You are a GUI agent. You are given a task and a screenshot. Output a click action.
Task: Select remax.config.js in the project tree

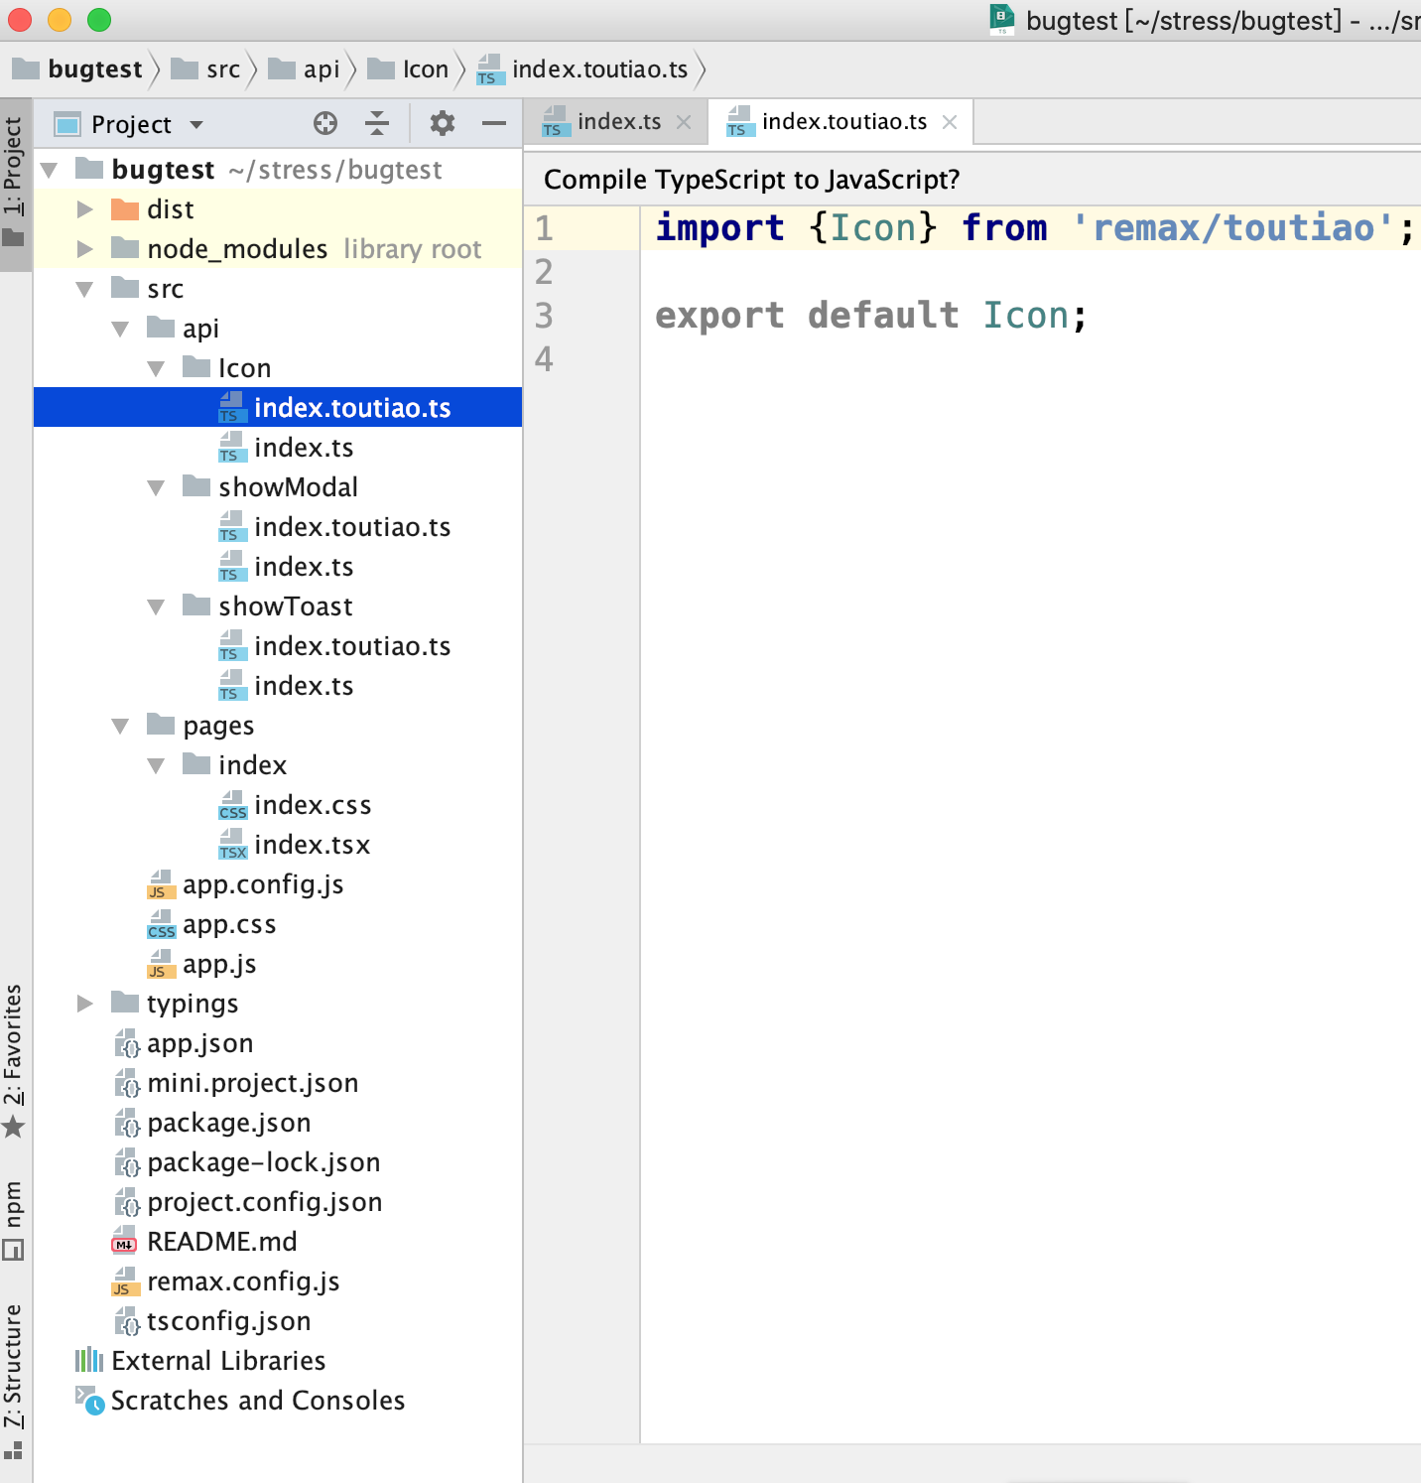[x=226, y=1281]
